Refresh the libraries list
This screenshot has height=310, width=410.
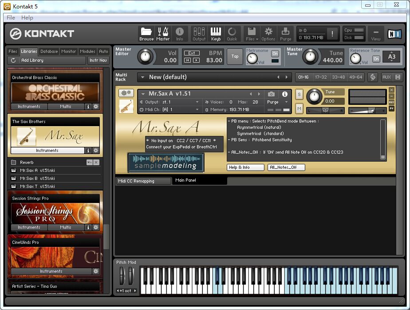click(13, 60)
